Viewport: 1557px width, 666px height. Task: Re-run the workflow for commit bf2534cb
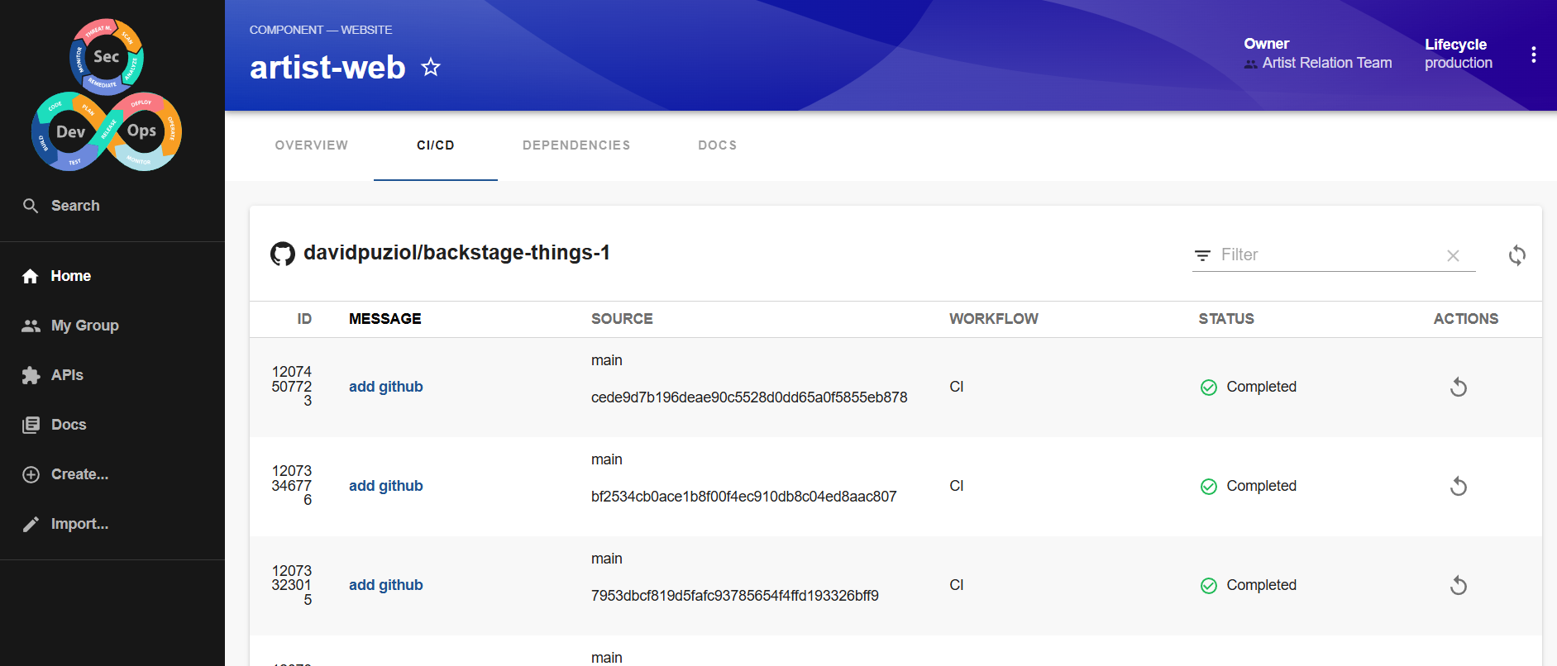tap(1458, 487)
